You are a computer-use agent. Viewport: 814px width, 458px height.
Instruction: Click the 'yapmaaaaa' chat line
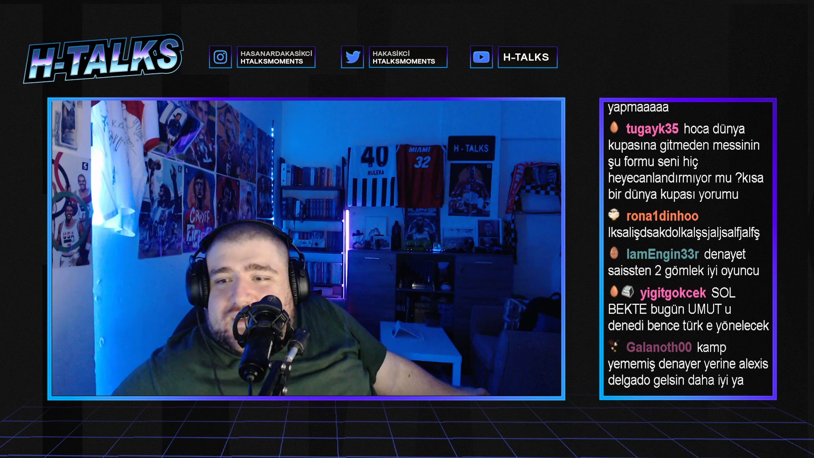638,107
